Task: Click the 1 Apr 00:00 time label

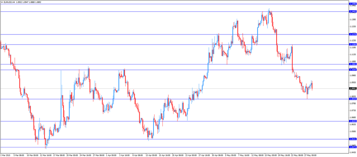Action: pos(111,156)
